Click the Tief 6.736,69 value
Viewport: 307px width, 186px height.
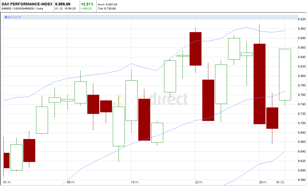[x=107, y=8]
